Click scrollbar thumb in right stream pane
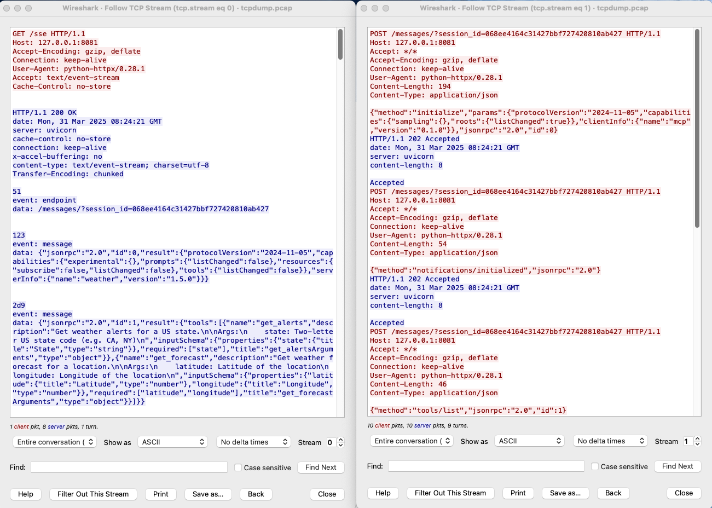The height and width of the screenshot is (508, 712). click(x=697, y=128)
